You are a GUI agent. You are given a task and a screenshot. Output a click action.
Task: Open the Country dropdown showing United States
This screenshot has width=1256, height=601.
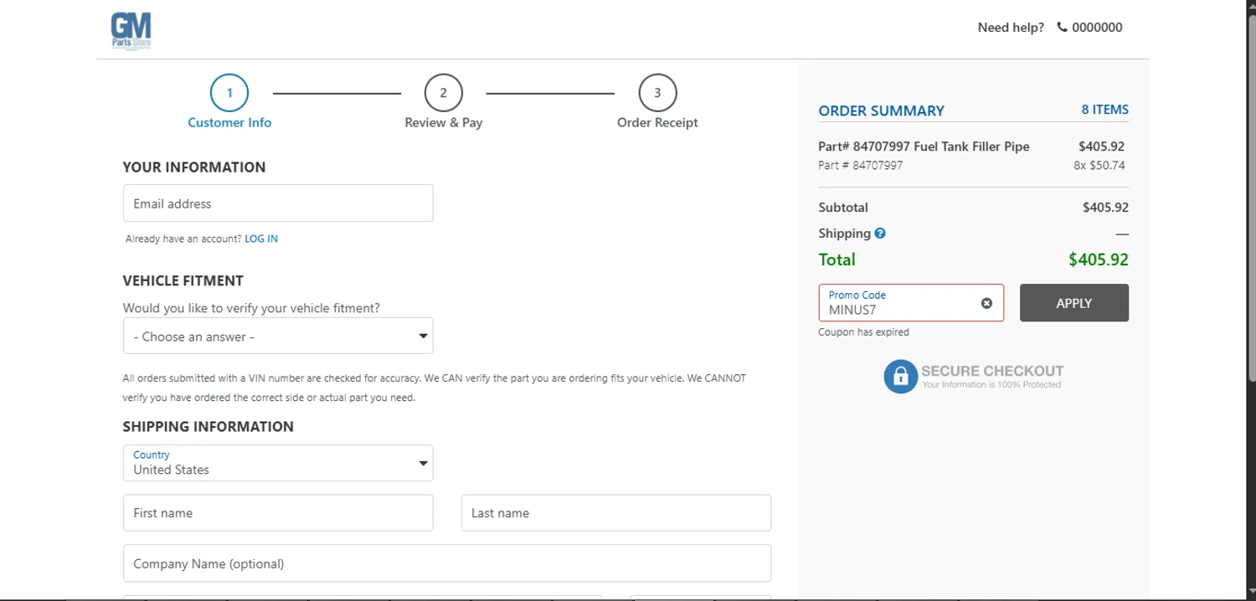(x=278, y=463)
